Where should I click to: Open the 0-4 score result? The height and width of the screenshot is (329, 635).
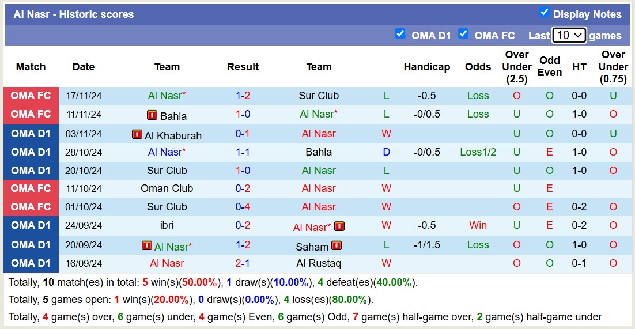[243, 207]
